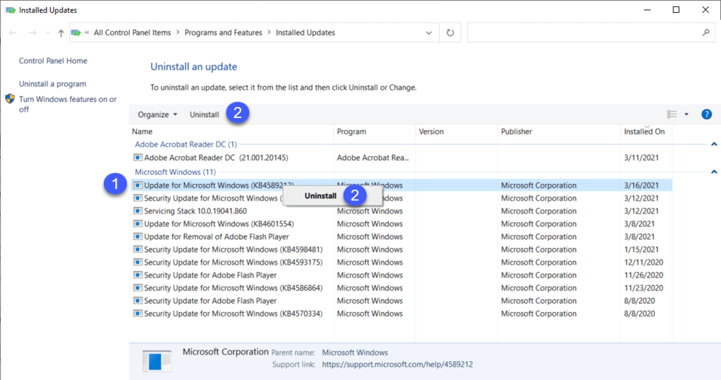This screenshot has width=721, height=380.
Task: Click icon of the highlighted 3/16/2021 Update for Microsoft Windows row
Action: click(138, 185)
